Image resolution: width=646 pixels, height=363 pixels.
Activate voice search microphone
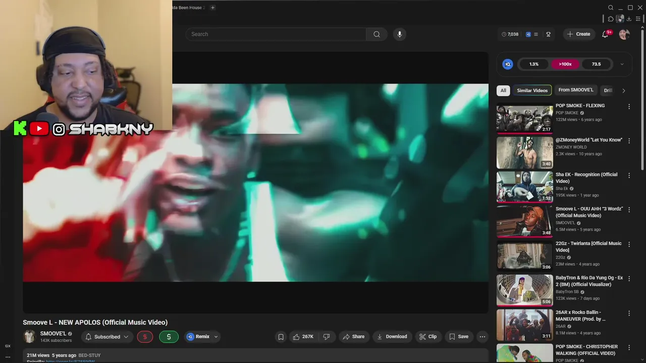(x=400, y=34)
